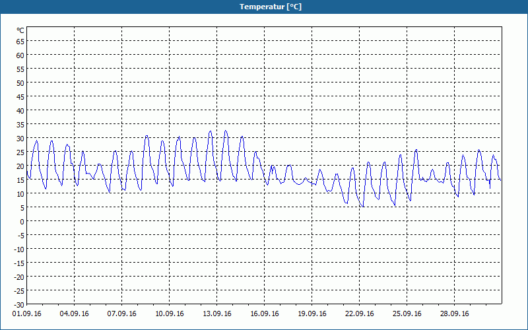Click the -15 y-axis label
528x330 pixels.
tap(19, 263)
